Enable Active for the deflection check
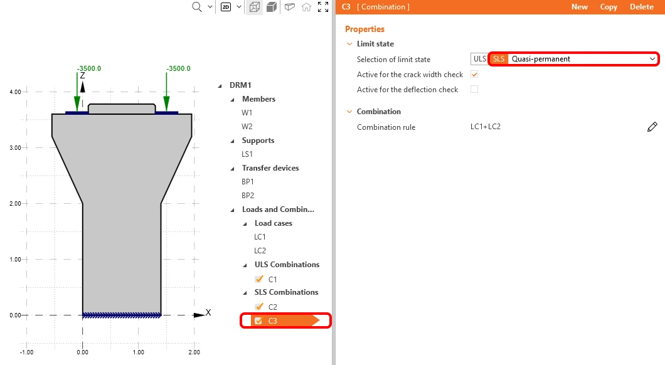Viewport: 665px width, 365px height. (474, 90)
